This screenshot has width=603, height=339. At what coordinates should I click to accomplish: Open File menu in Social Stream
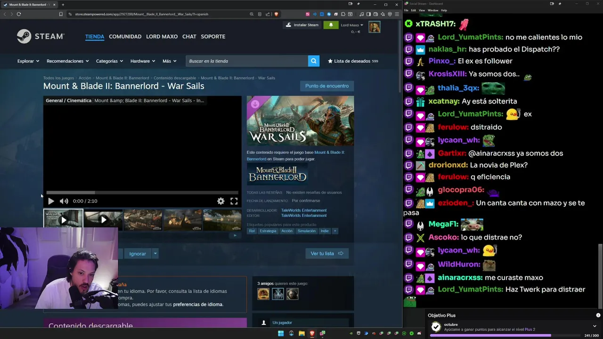pyautogui.click(x=406, y=10)
